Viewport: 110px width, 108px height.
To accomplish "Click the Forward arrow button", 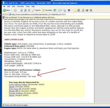I will coord(15,10).
